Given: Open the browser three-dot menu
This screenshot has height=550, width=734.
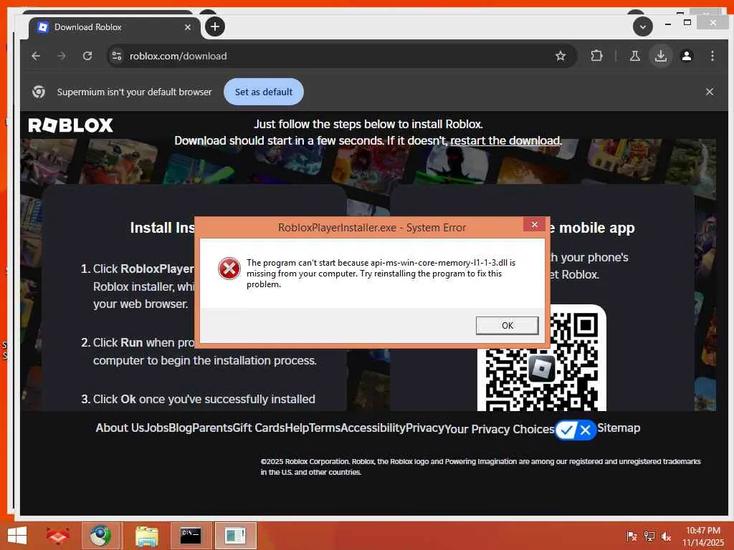Looking at the screenshot, I should tap(712, 56).
